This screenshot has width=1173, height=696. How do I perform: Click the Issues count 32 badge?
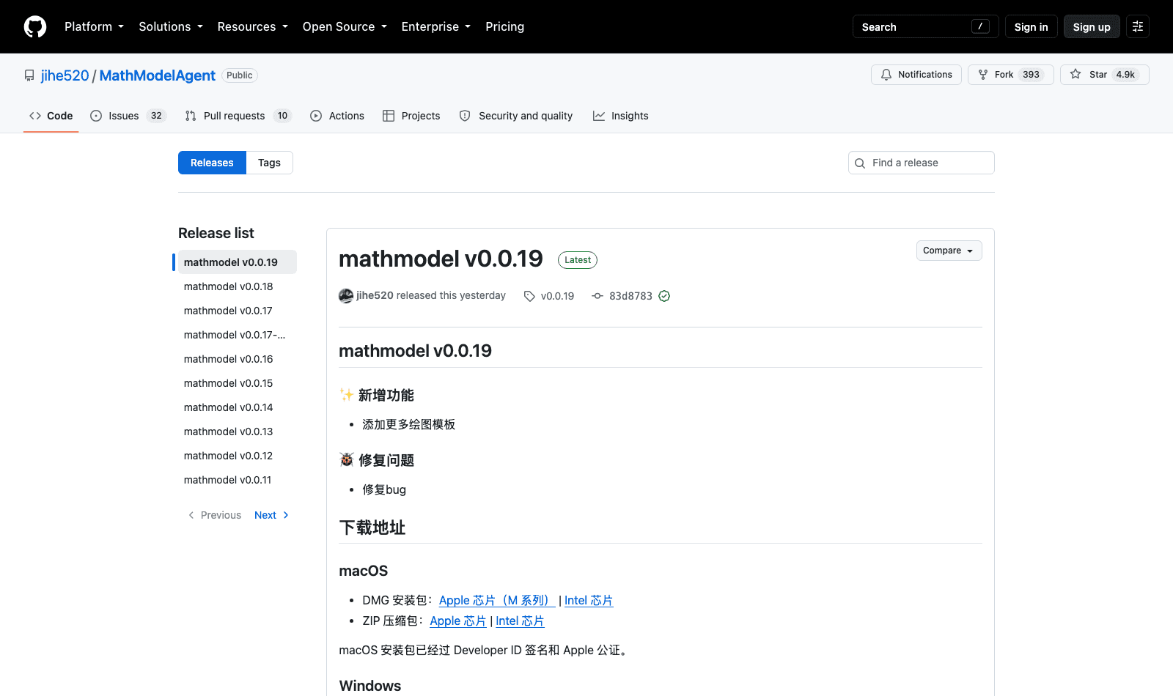pyautogui.click(x=156, y=116)
